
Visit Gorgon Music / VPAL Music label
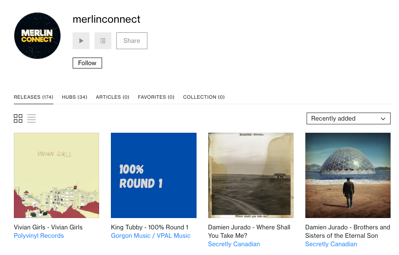150,236
